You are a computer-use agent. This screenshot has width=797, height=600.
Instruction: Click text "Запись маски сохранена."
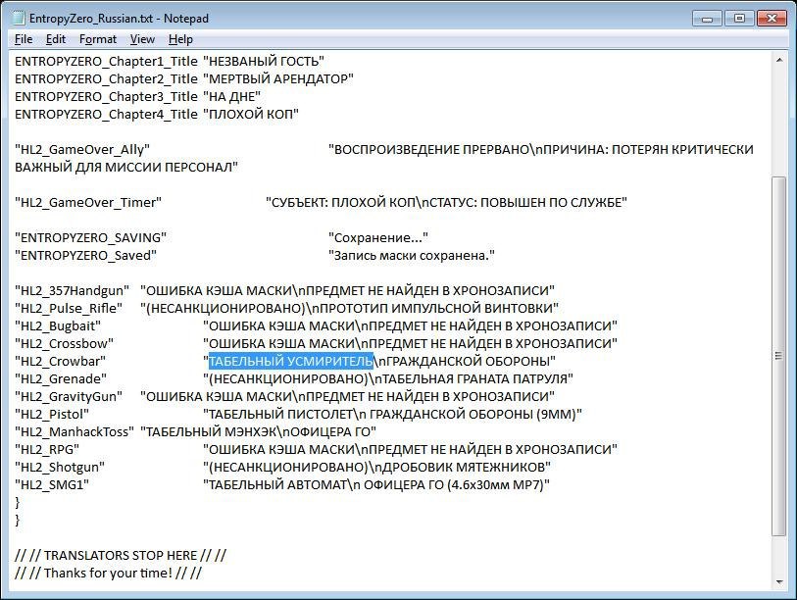[412, 255]
